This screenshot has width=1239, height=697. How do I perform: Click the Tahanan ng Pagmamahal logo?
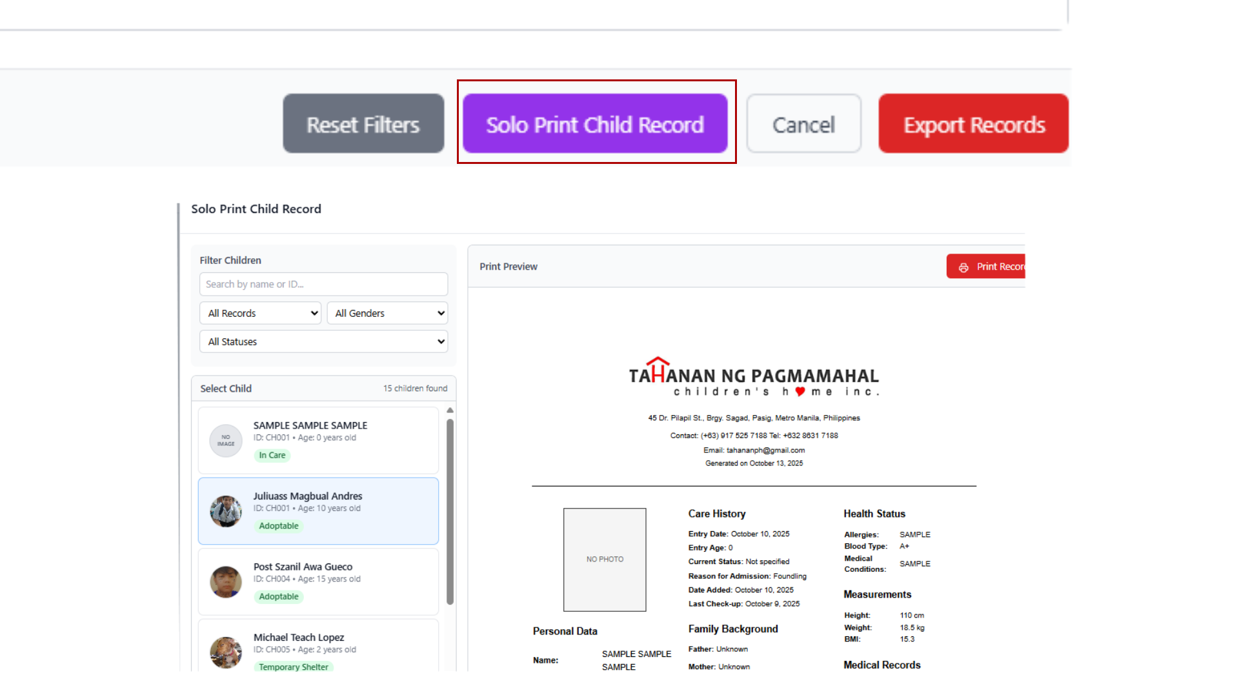point(754,378)
